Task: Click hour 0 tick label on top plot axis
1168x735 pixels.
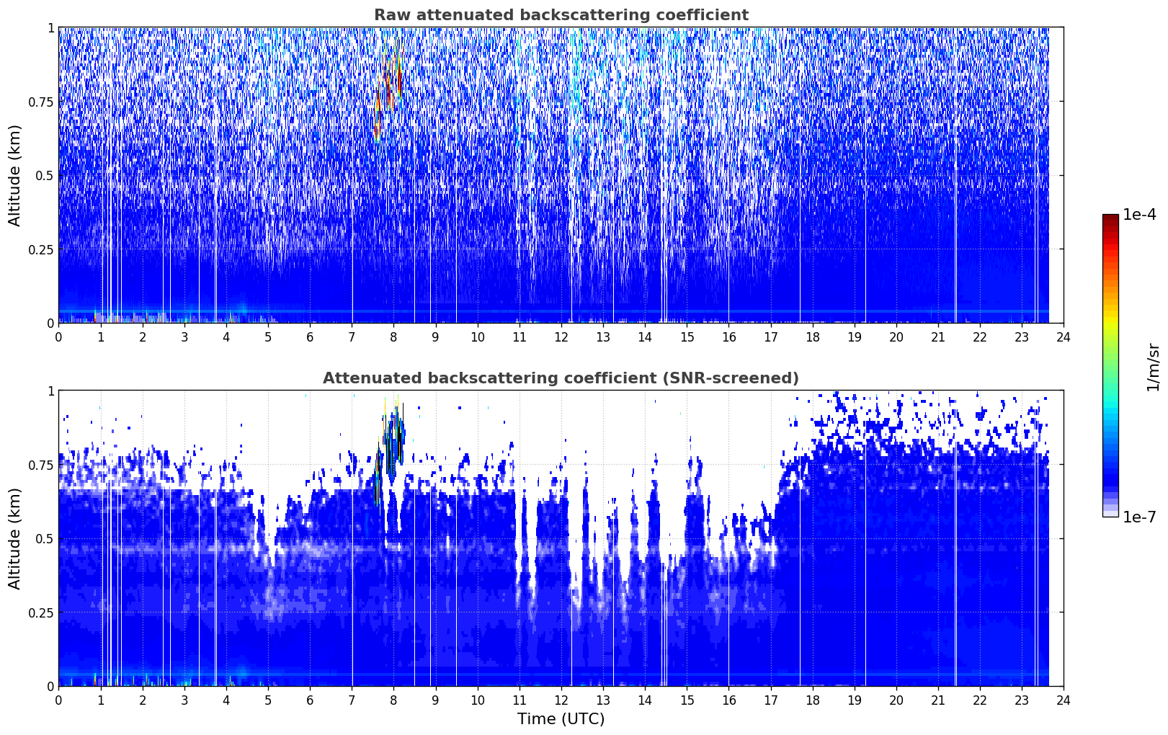Action: tap(58, 337)
